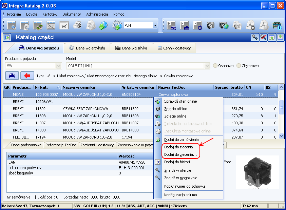
Task: Open article history list gear icon
Action: pyautogui.click(x=198, y=25)
